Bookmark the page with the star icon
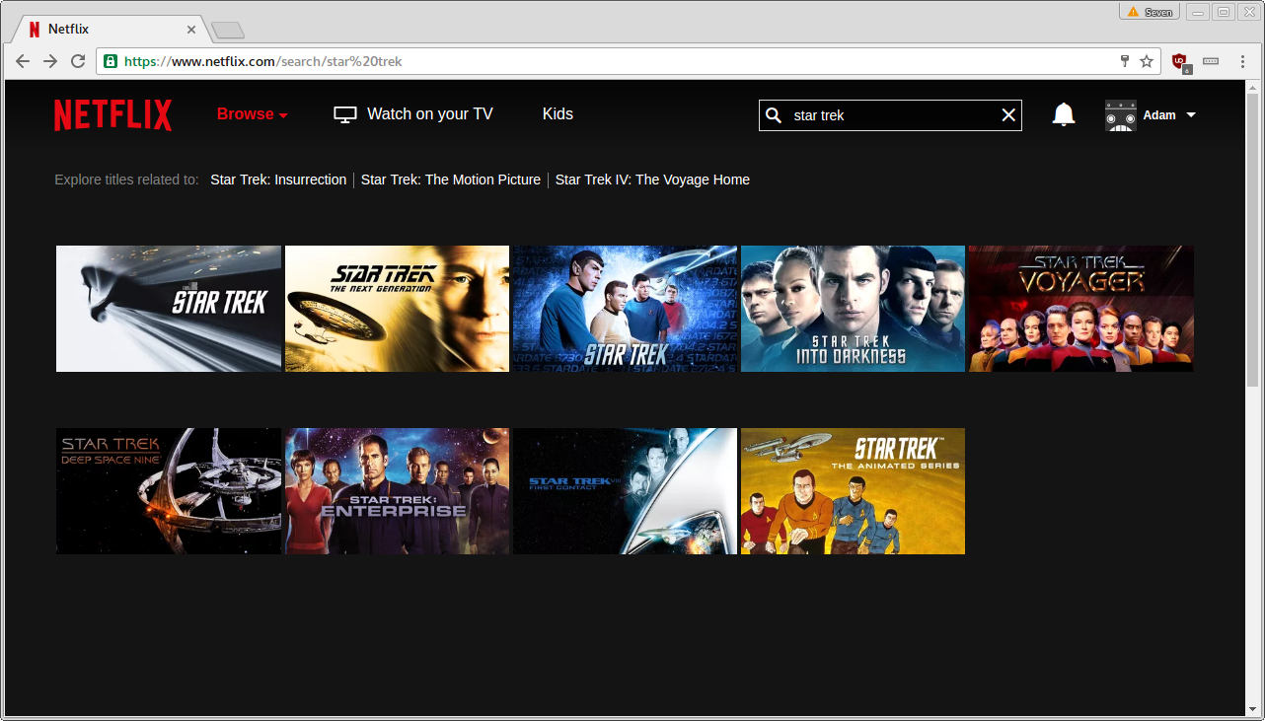Image resolution: width=1265 pixels, height=721 pixels. [1147, 61]
